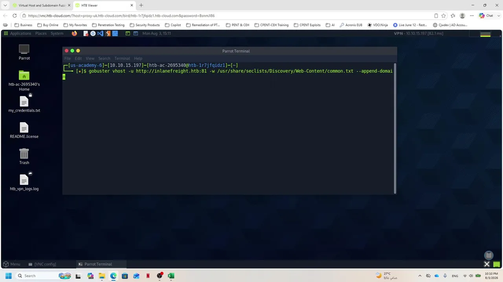Image resolution: width=503 pixels, height=282 pixels.
Task: Open the terminal Edit menu
Action: coord(78,58)
